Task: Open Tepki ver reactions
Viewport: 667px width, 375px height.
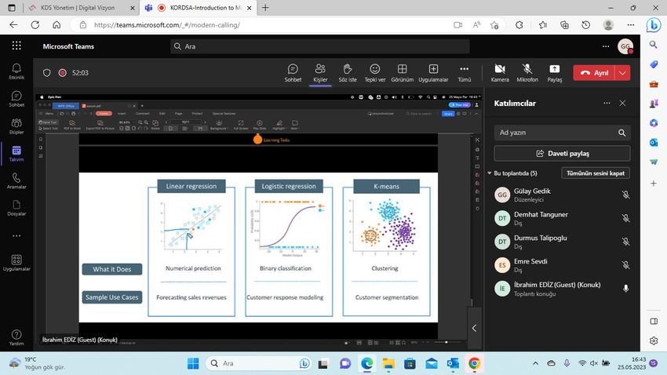Action: (x=375, y=73)
